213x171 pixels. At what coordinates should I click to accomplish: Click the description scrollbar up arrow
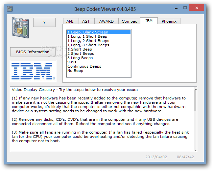196,89
